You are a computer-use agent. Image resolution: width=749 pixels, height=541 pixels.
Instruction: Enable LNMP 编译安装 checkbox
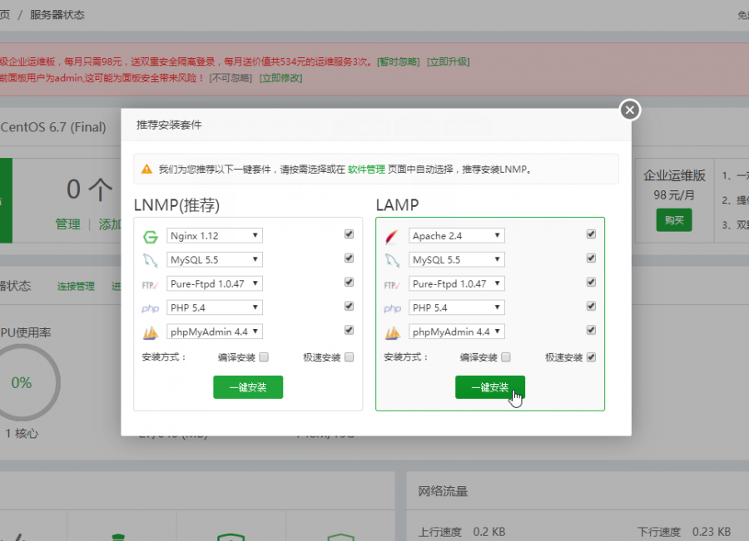pos(264,357)
